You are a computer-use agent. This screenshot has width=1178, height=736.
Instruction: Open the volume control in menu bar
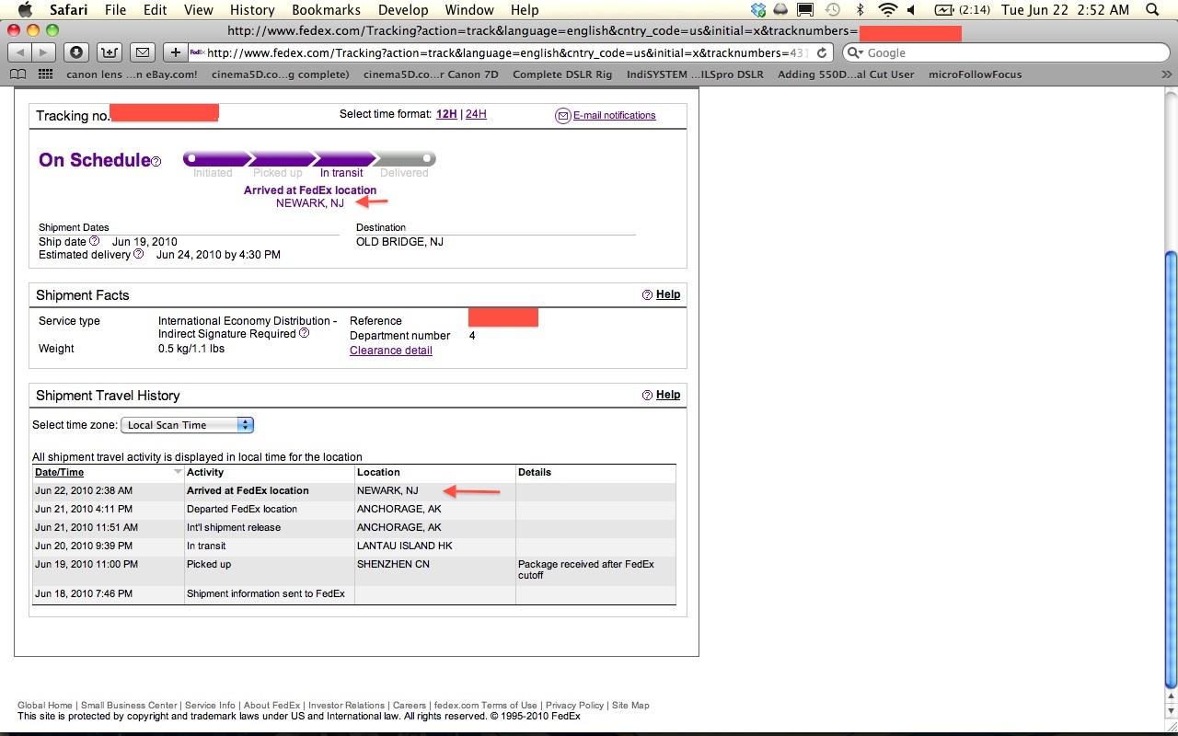911,10
